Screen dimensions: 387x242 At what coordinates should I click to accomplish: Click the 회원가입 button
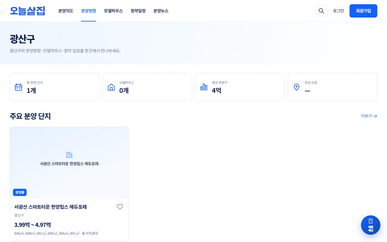tap(363, 11)
